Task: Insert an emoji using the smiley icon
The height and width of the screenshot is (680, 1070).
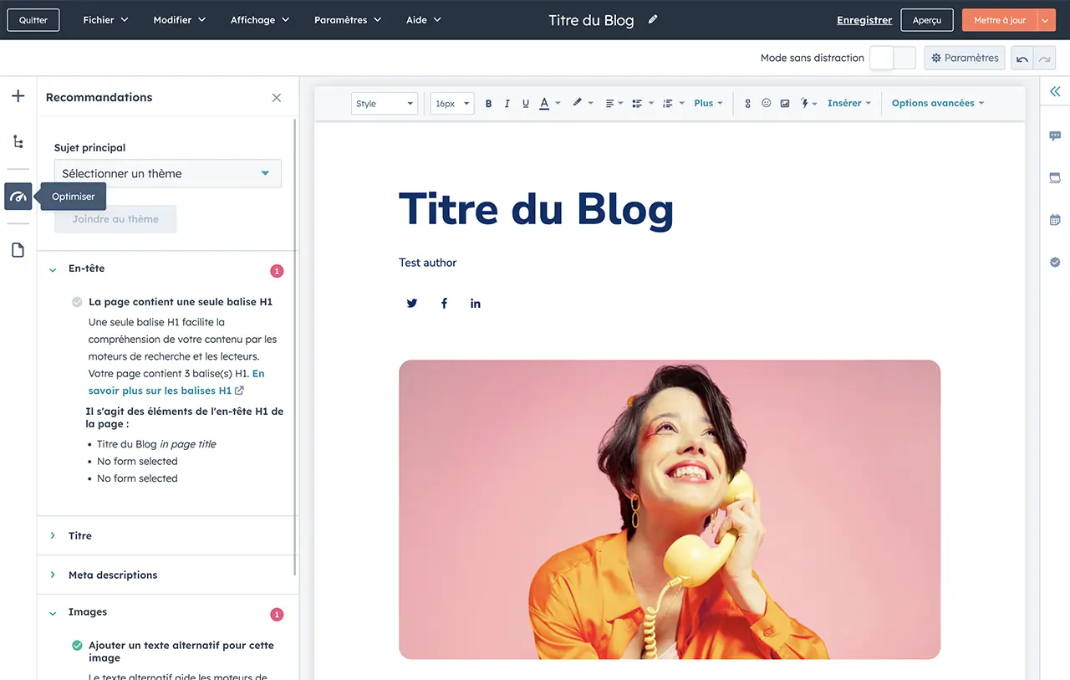Action: pyautogui.click(x=766, y=104)
